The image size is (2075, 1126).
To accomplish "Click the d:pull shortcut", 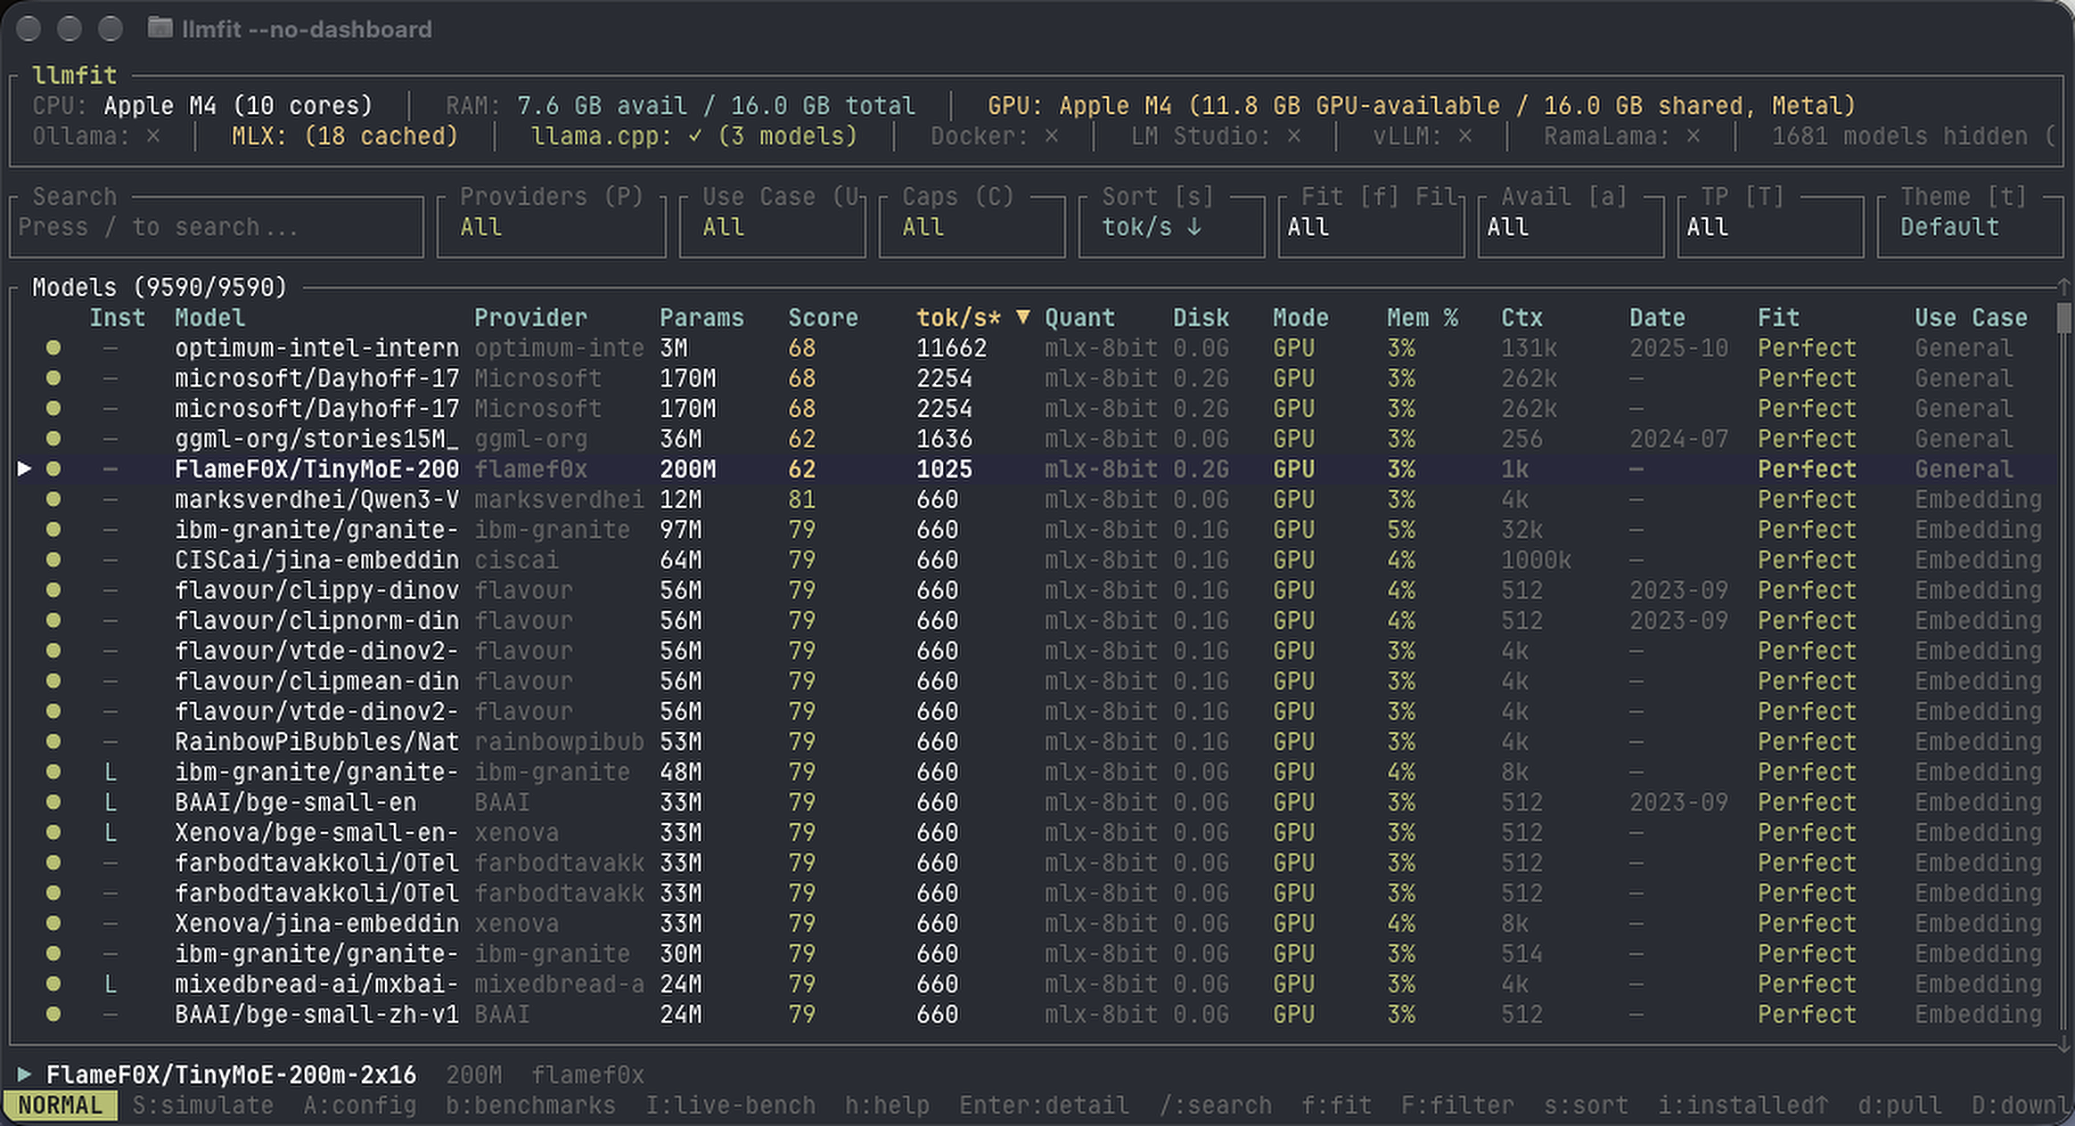I will point(1899,1106).
